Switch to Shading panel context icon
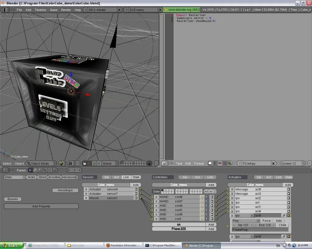Image resolution: width=312 pixels, height=249 pixels. (40, 170)
